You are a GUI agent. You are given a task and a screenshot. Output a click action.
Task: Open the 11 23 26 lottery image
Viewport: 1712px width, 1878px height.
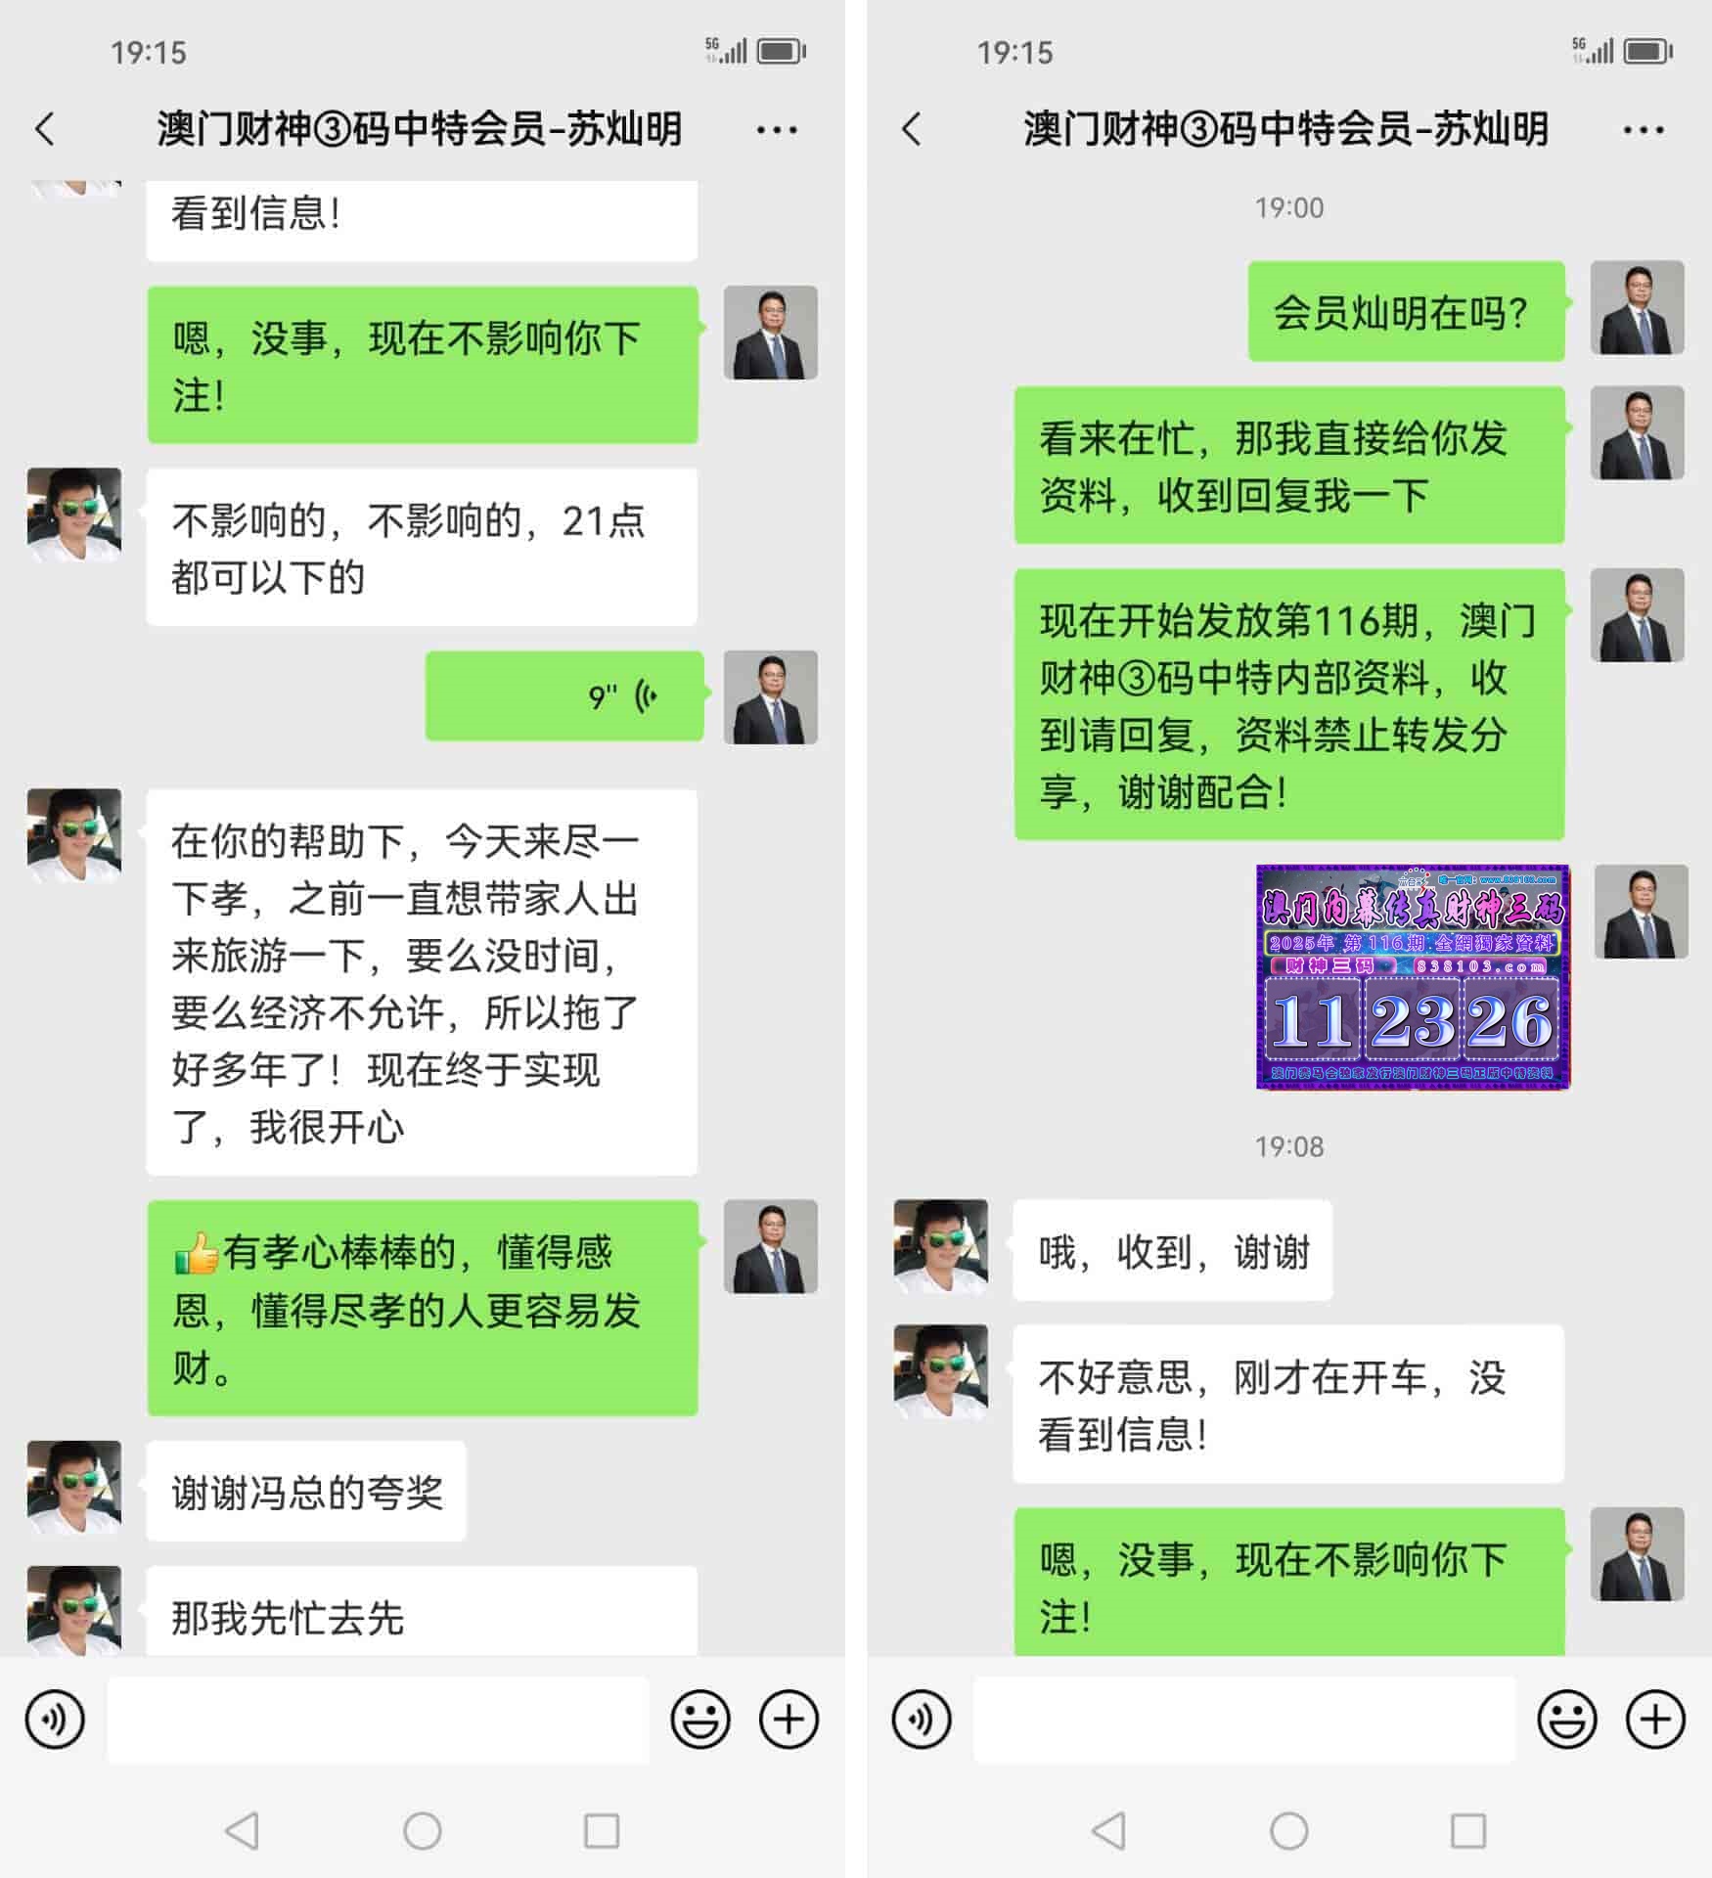pyautogui.click(x=1413, y=976)
